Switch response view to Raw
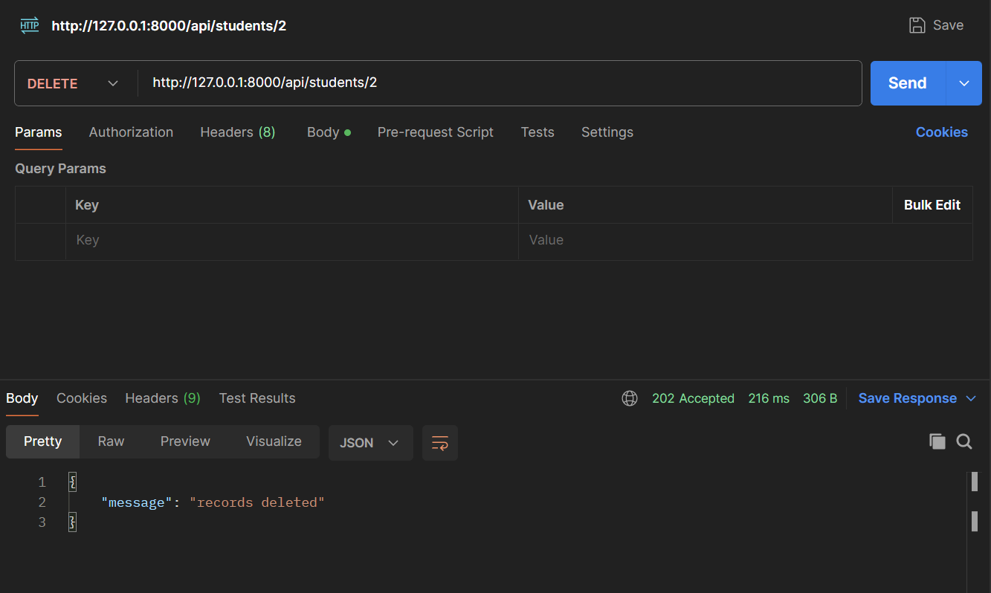This screenshot has width=991, height=593. 110,441
